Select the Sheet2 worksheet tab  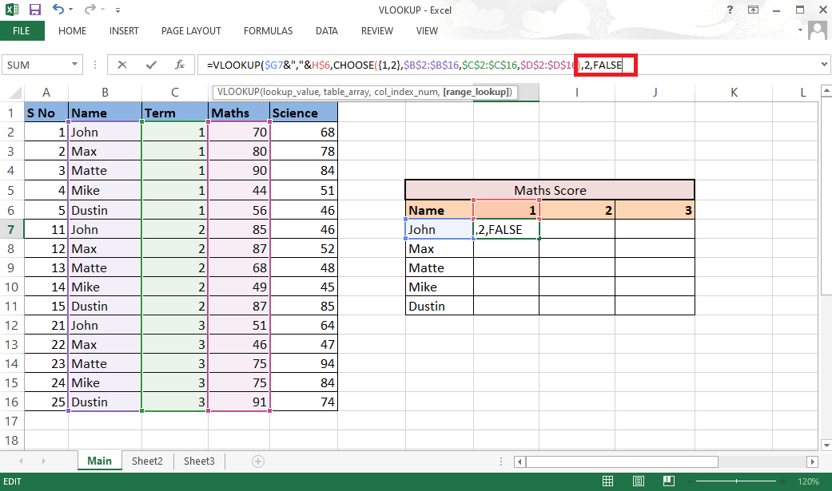[x=147, y=461]
